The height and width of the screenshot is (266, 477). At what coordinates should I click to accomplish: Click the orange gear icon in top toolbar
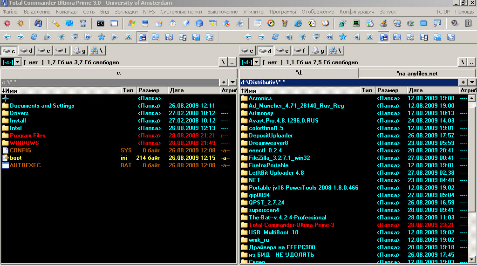pyautogui.click(x=20, y=23)
